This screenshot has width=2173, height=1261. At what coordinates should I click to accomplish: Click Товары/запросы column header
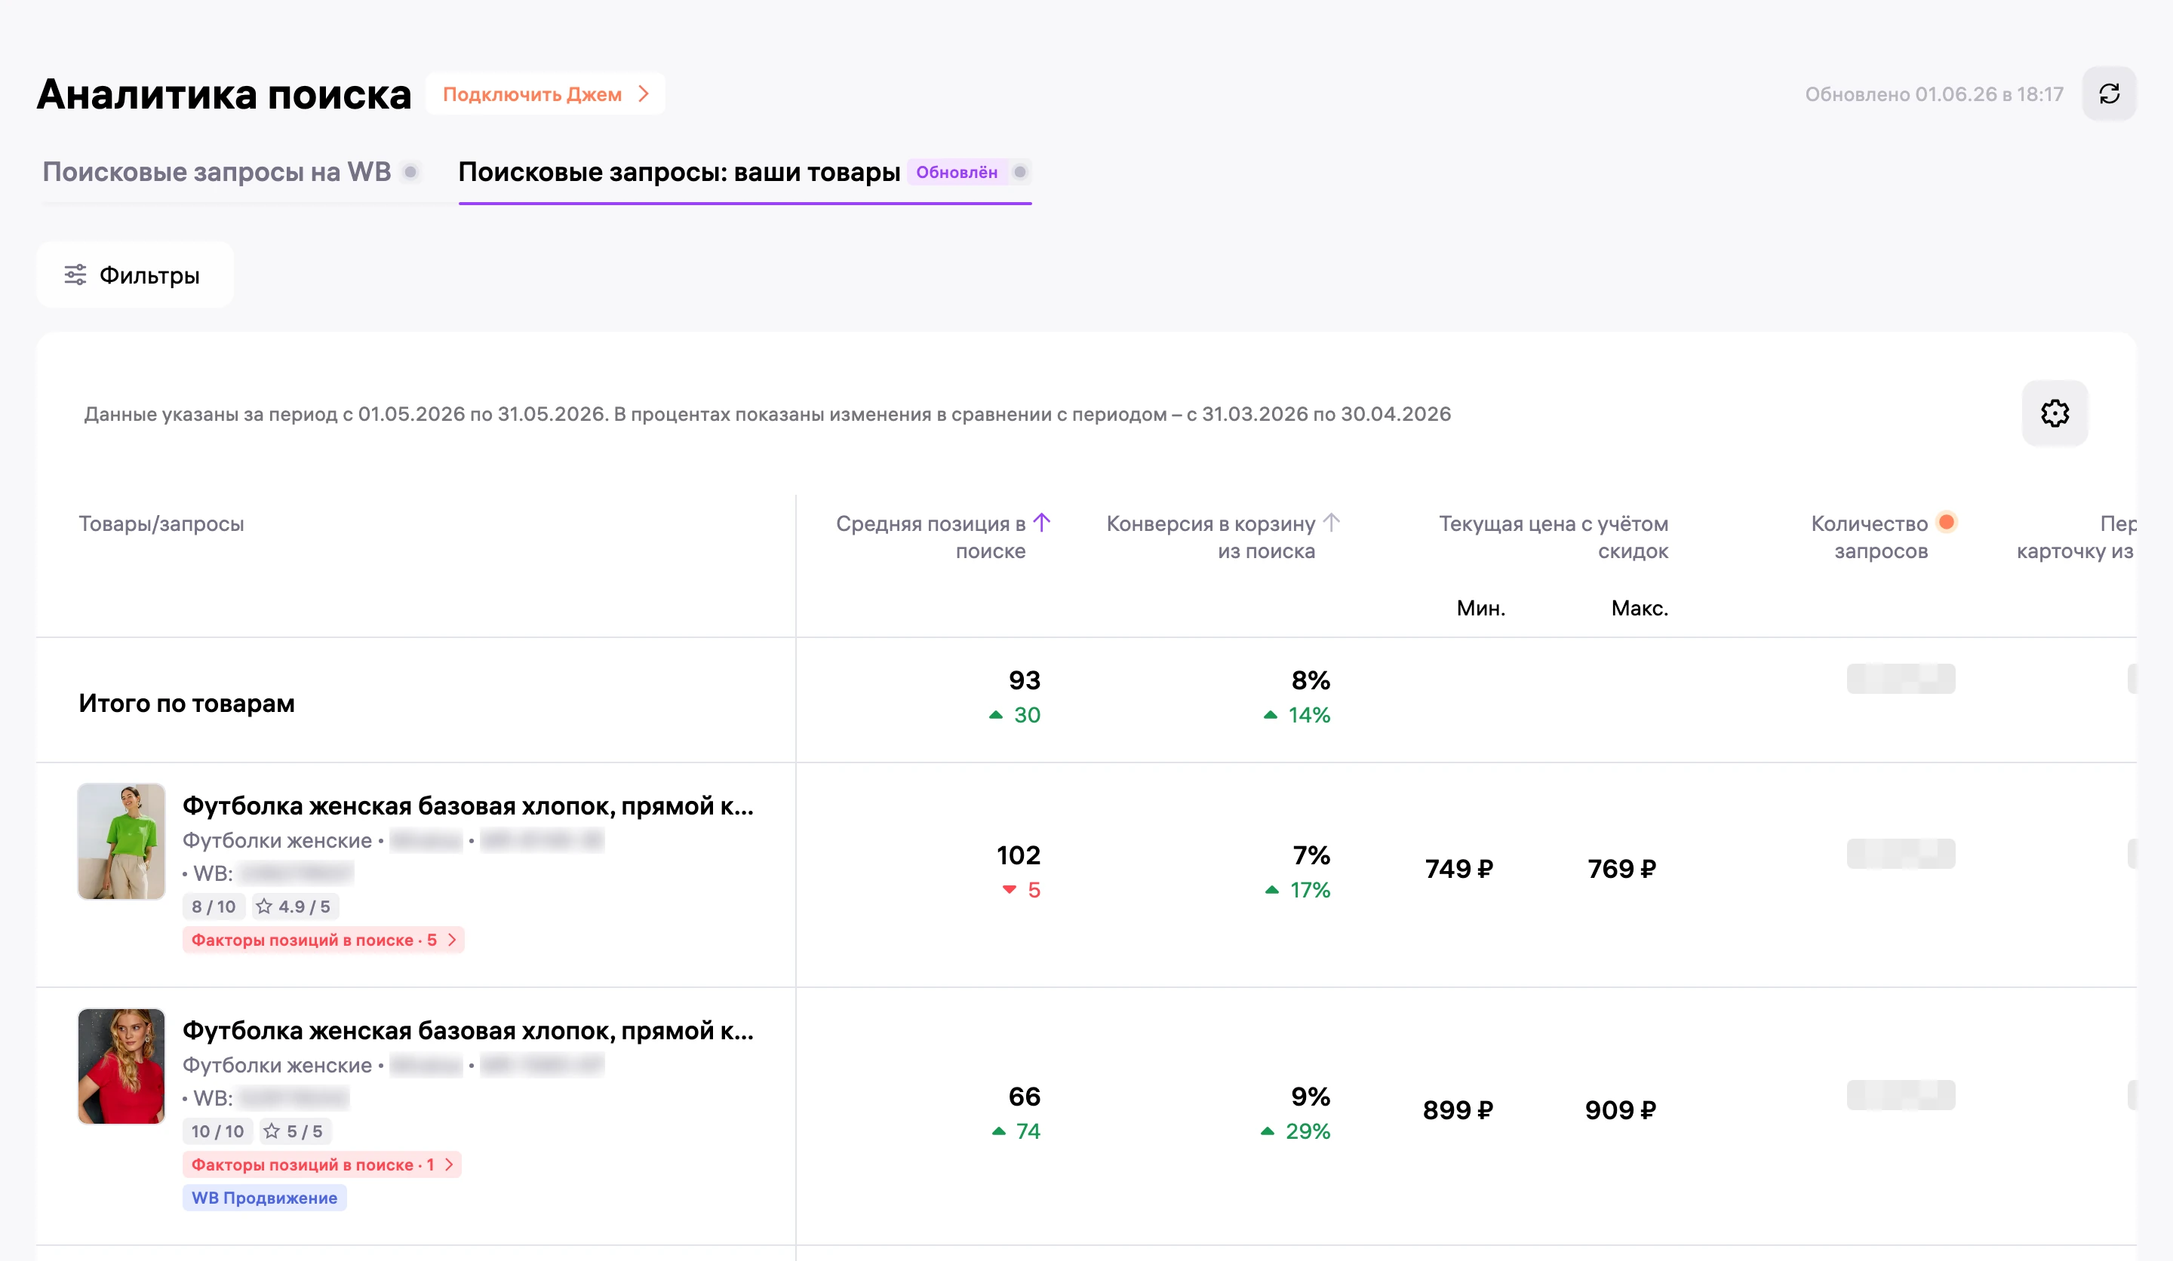pos(161,524)
